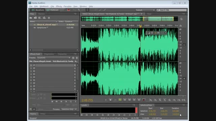Toggle power for effect slot 7
Screen dimensions: 216x121
click(x=34, y=83)
